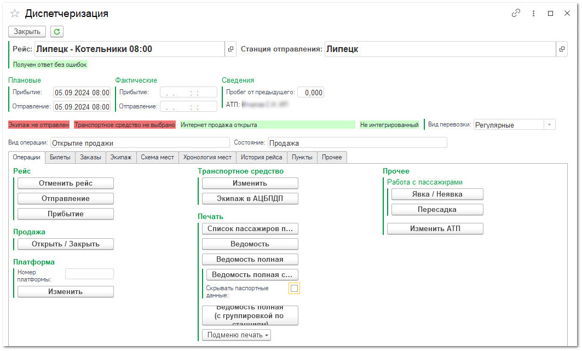Expand the Вид перевозки dropdown
Viewport: 582px width, 351px height.
click(x=549, y=125)
